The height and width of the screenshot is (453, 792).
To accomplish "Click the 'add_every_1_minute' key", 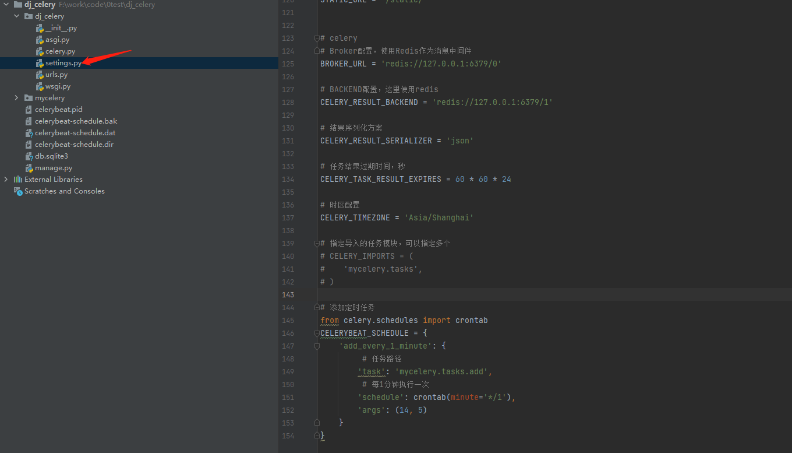I will (x=386, y=346).
